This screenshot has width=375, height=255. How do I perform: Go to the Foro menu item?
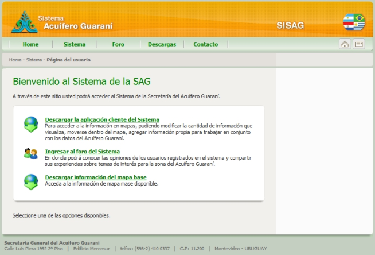[118, 44]
